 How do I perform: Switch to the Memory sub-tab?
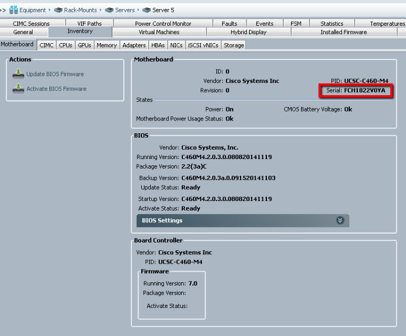point(107,45)
